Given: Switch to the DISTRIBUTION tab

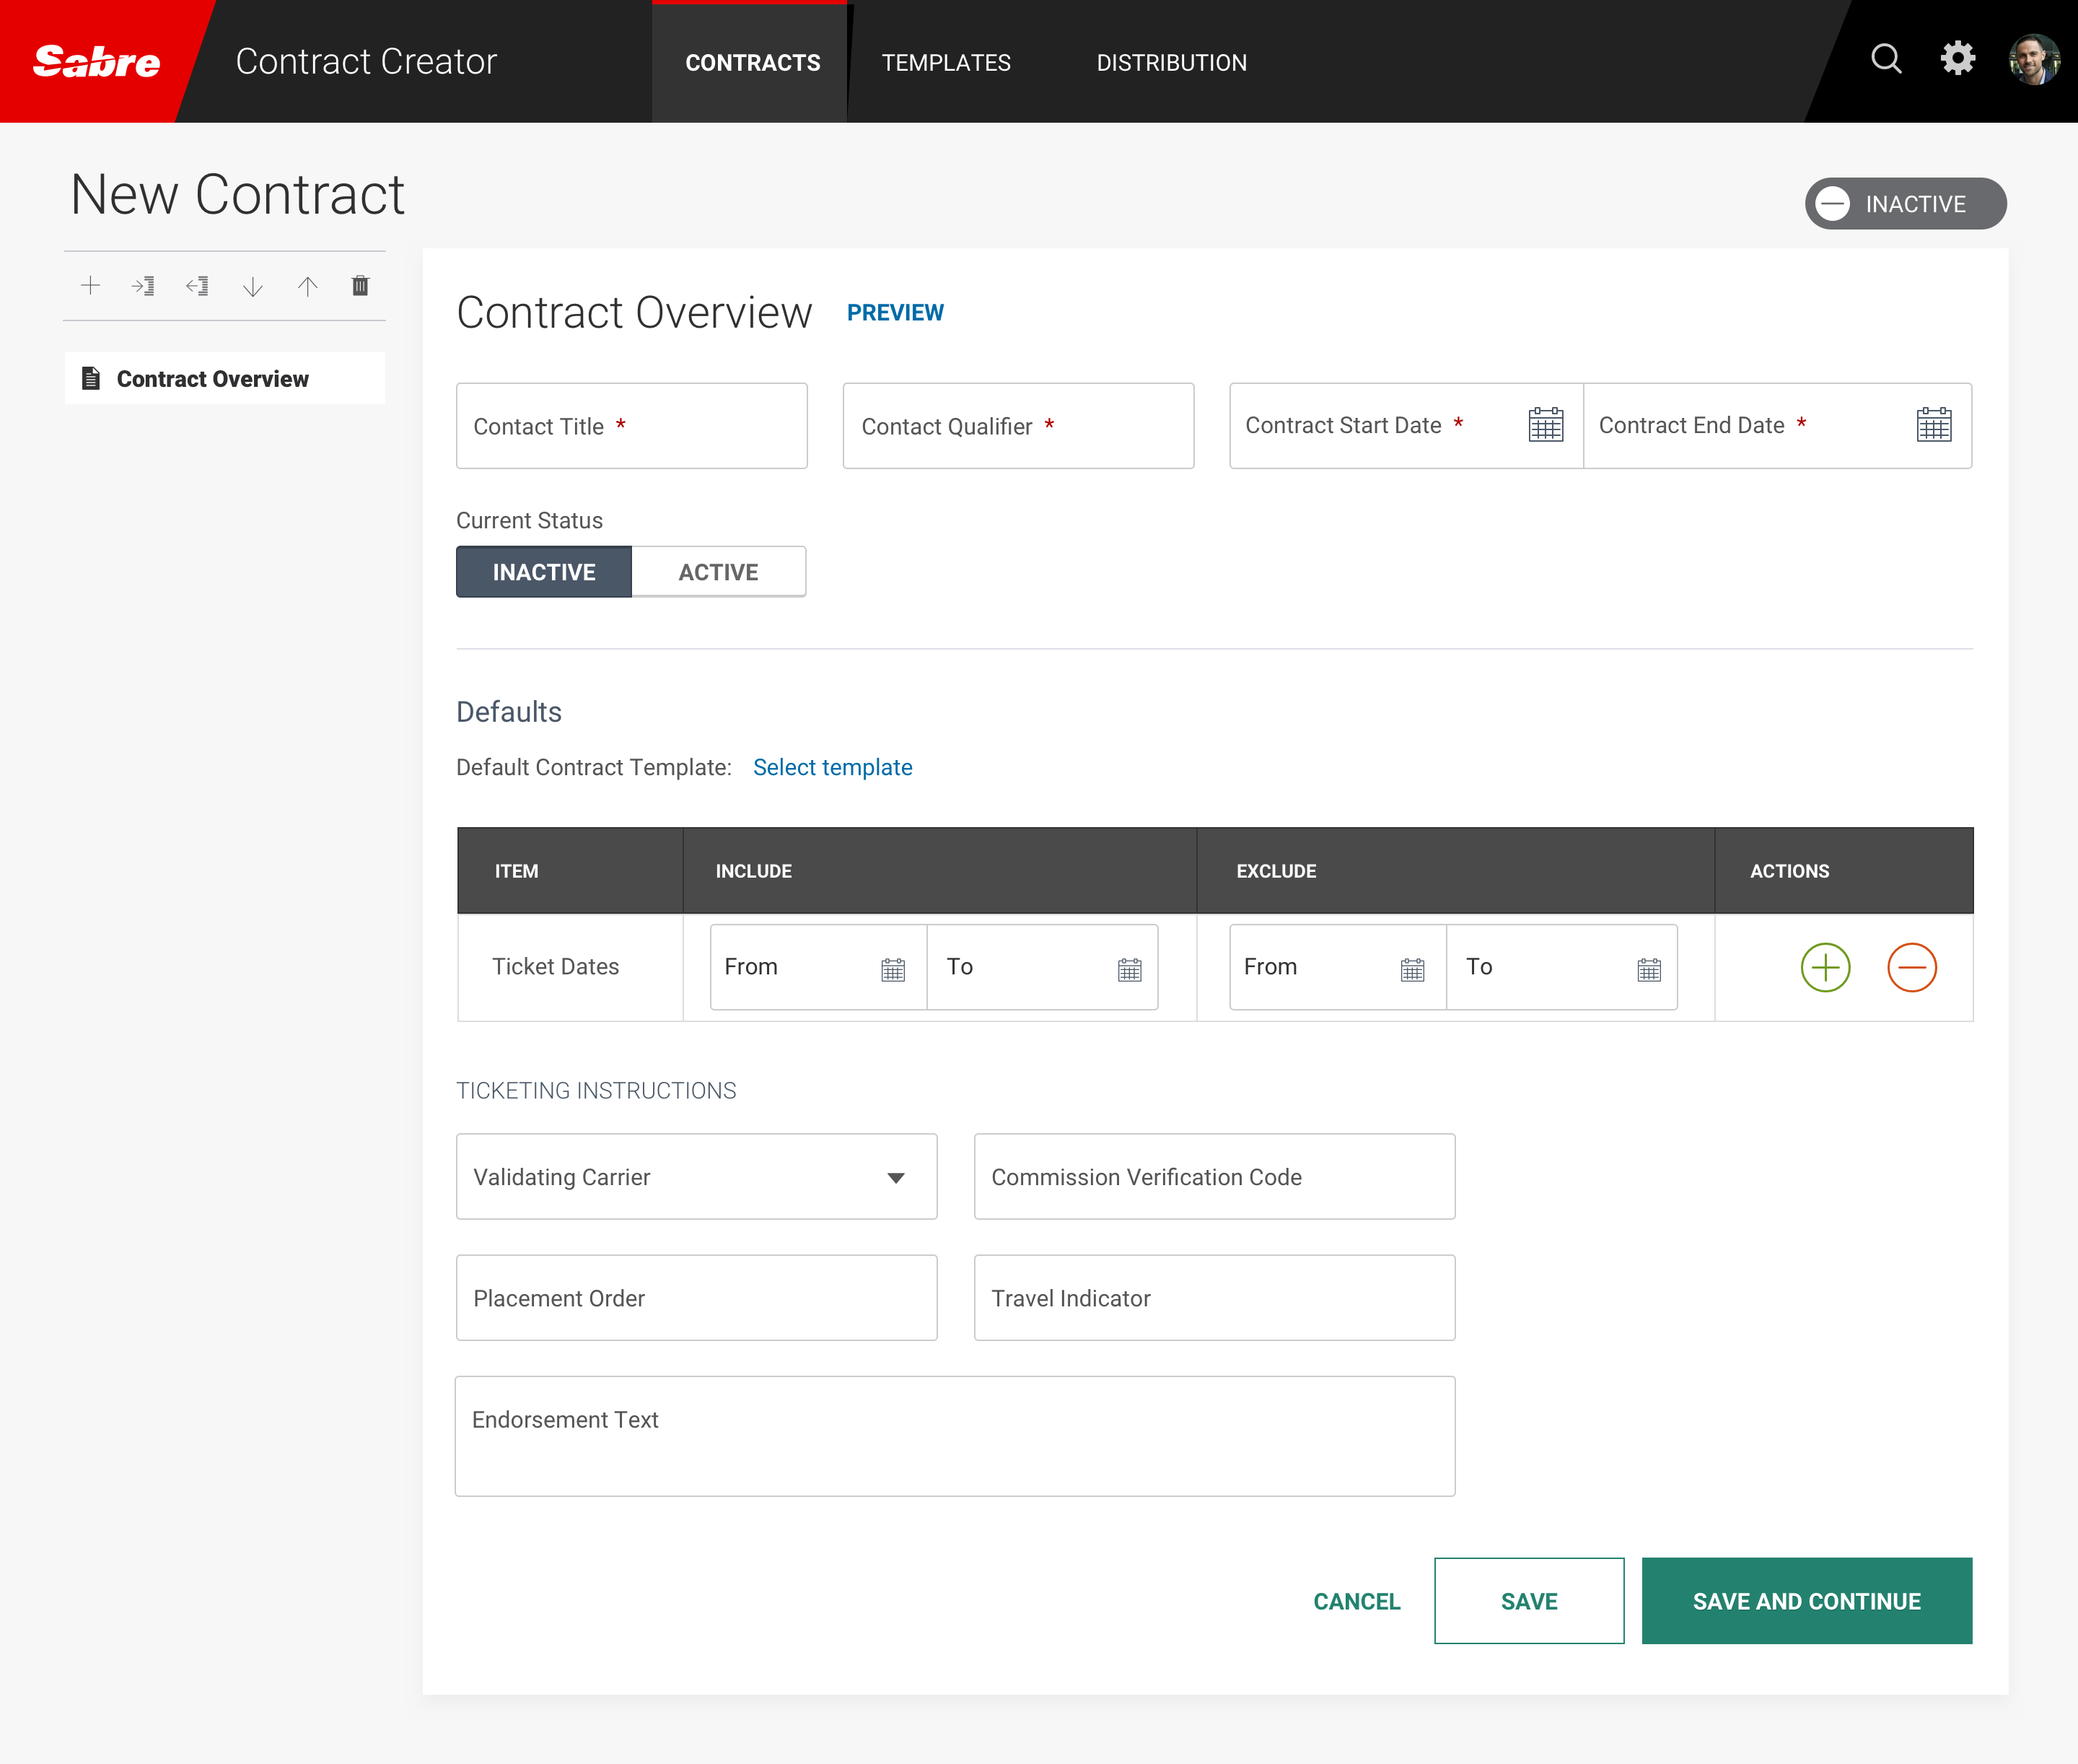Looking at the screenshot, I should pyautogui.click(x=1172, y=62).
